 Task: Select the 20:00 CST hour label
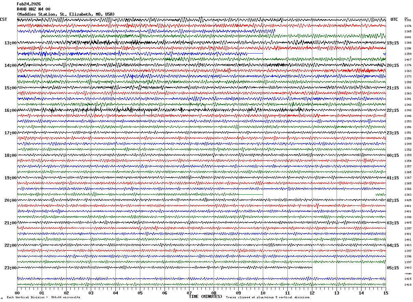click(10, 200)
